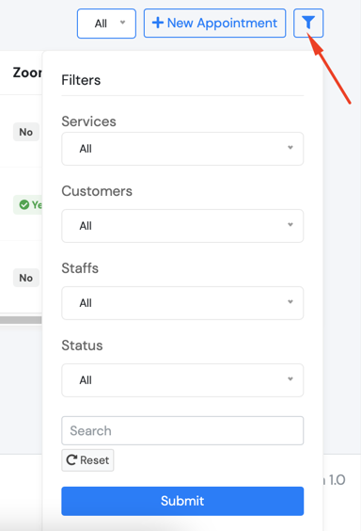This screenshot has width=361, height=531.
Task: Click the funnel filter icon button
Action: 308,23
